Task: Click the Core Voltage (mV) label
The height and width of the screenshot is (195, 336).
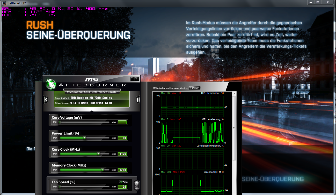Action: point(67,117)
